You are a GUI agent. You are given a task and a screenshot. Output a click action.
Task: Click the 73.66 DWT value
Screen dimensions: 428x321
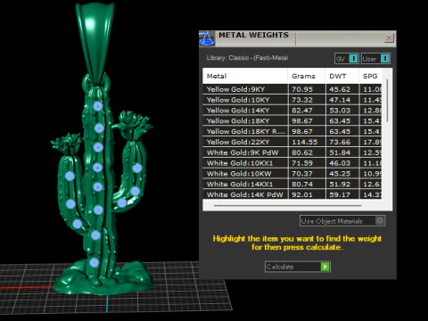[x=340, y=142]
